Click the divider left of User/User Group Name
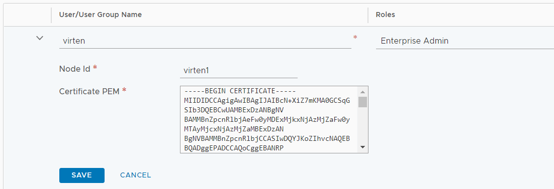 click(x=52, y=15)
